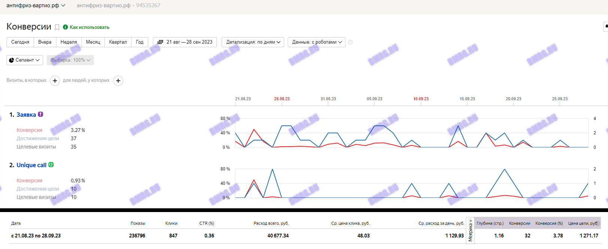This screenshot has width=608, height=249.
Task: Click the Клики column header
Action: (x=171, y=223)
